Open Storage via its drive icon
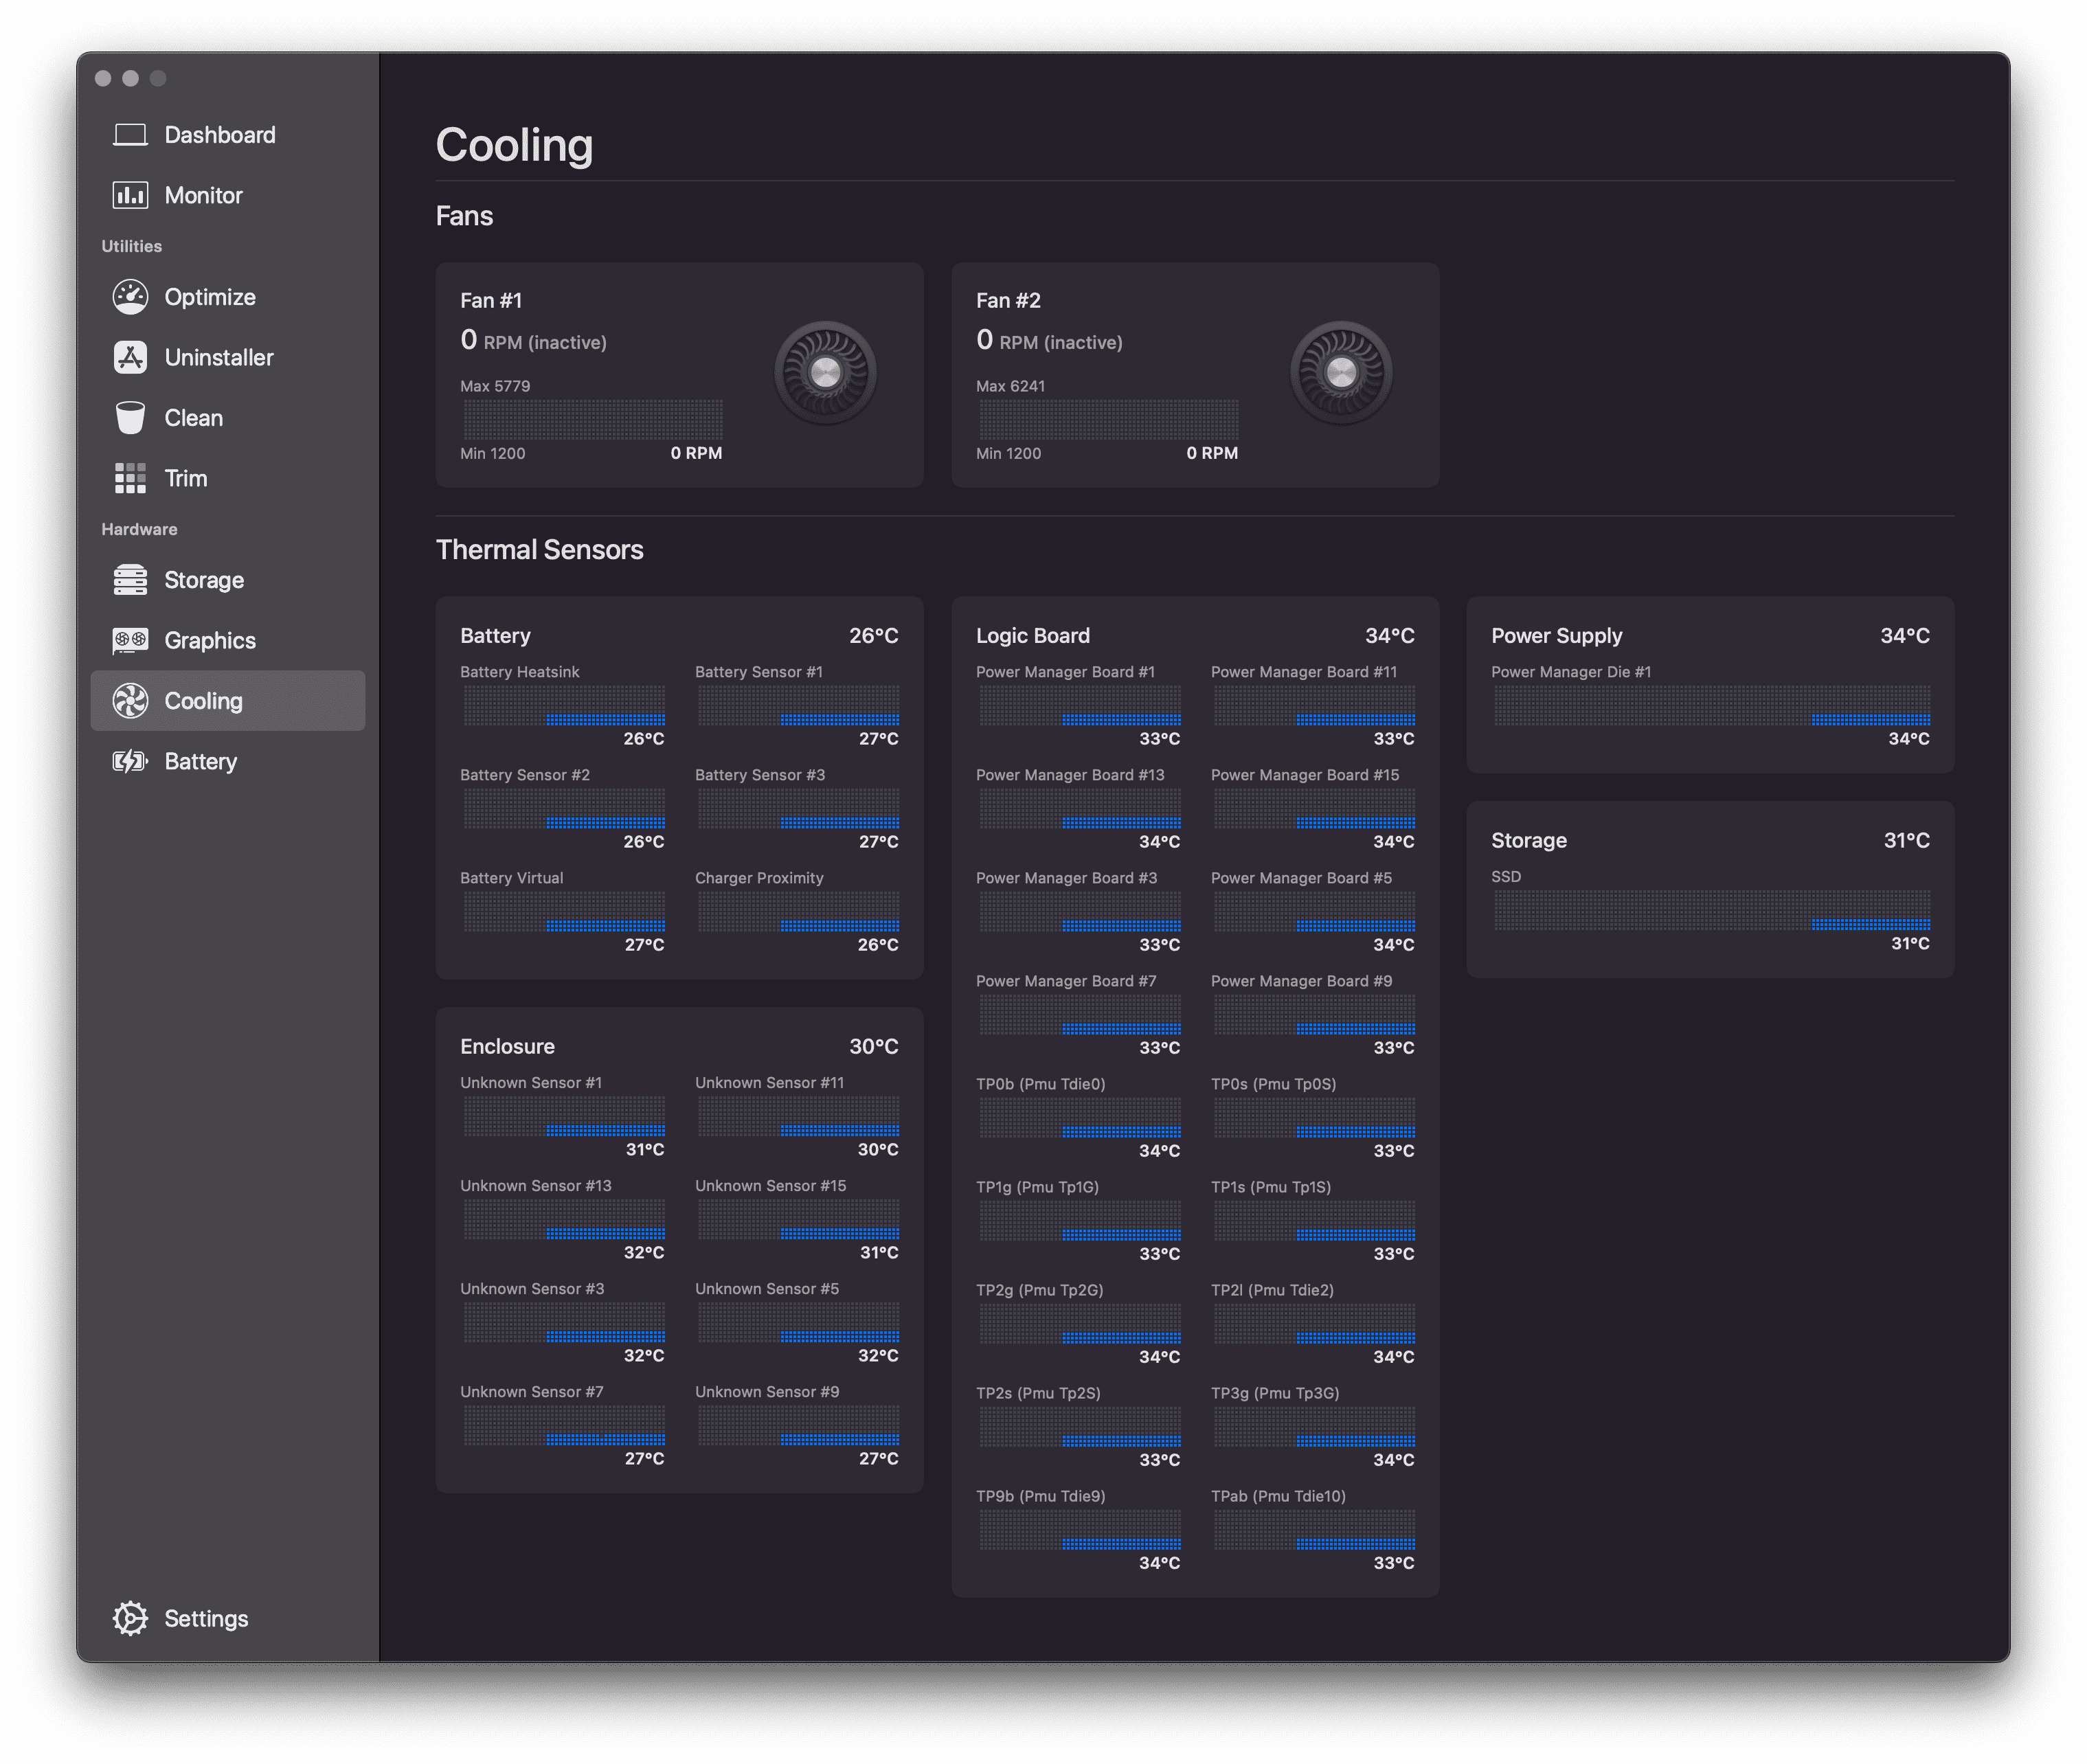 coord(130,580)
